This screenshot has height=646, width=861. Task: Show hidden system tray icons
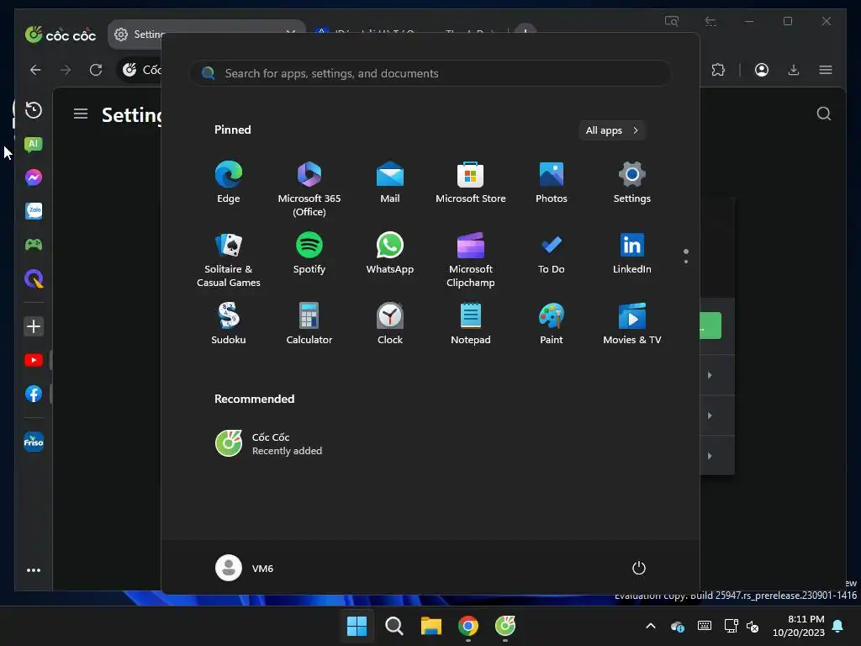651,626
